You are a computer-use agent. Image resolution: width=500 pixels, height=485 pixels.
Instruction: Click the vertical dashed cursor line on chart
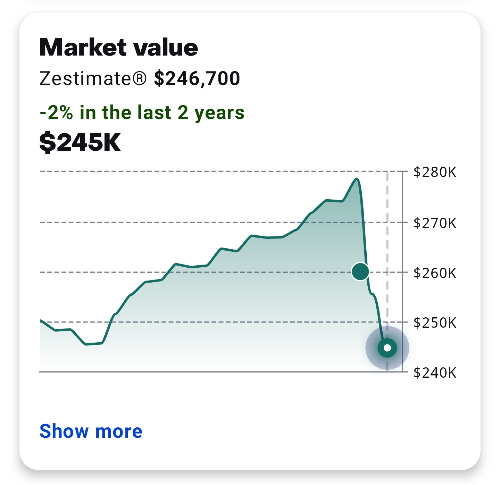pyautogui.click(x=387, y=243)
